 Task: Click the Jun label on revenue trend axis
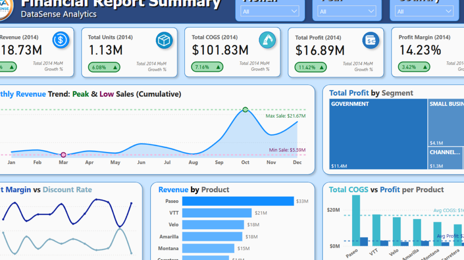pyautogui.click(x=141, y=162)
